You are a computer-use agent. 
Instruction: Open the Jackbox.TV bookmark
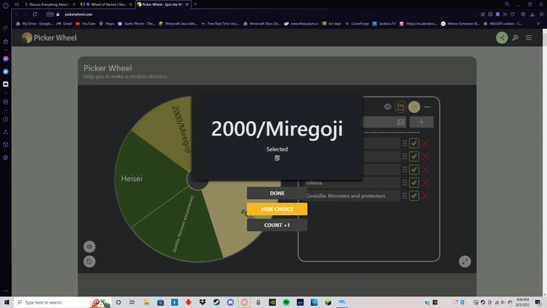[384, 24]
